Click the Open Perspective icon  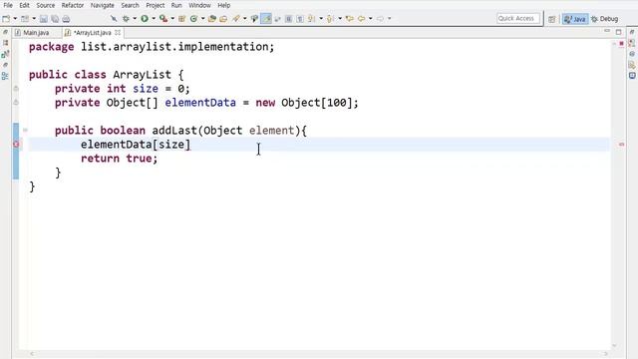[x=551, y=19]
